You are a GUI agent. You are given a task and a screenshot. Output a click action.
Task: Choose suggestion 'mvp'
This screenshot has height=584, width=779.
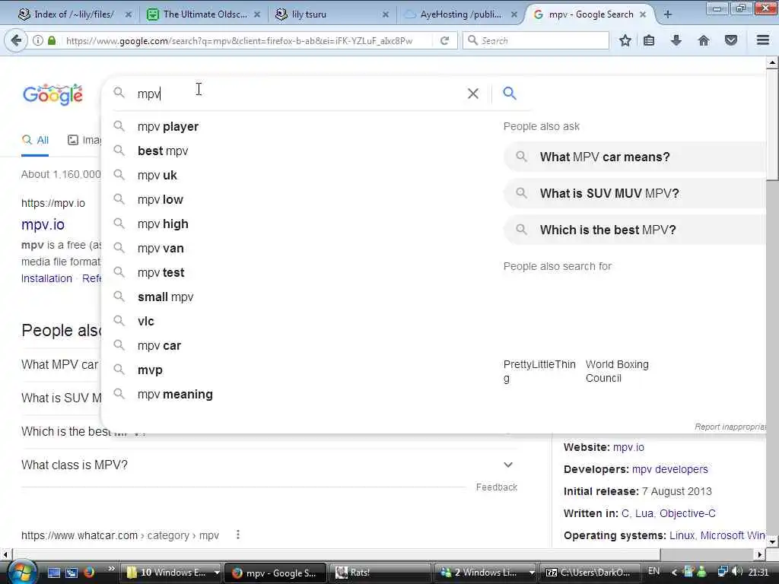tap(150, 370)
